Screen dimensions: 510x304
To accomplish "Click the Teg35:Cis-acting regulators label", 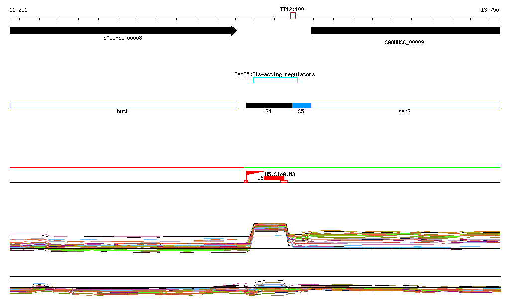I will pyautogui.click(x=274, y=74).
